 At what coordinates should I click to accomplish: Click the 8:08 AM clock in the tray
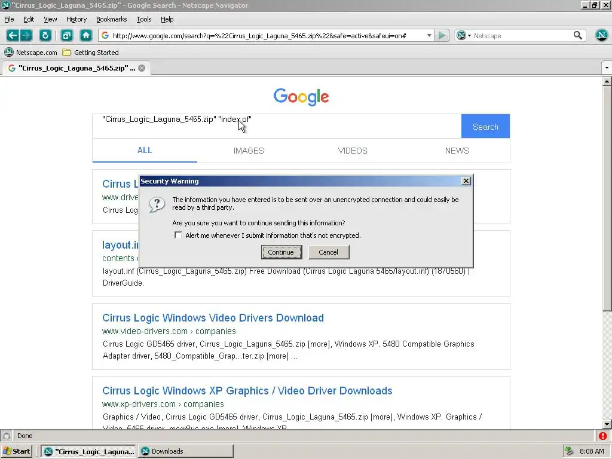tap(592, 451)
